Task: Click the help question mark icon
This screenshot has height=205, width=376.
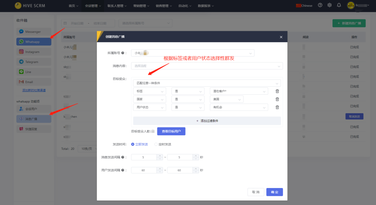Action: point(320,5)
